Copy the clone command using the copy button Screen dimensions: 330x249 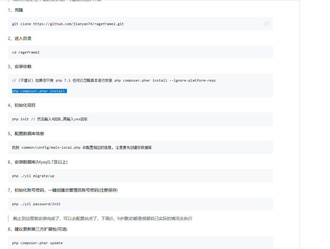[x=266, y=24]
